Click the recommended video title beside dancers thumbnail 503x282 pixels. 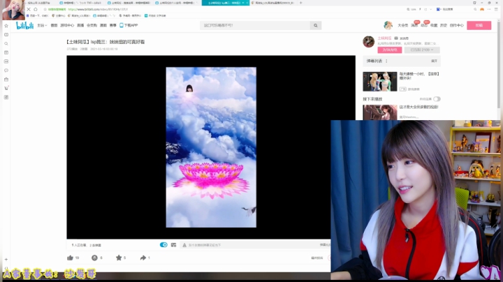419,75
